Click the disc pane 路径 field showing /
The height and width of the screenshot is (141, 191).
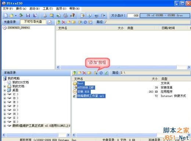147,22
